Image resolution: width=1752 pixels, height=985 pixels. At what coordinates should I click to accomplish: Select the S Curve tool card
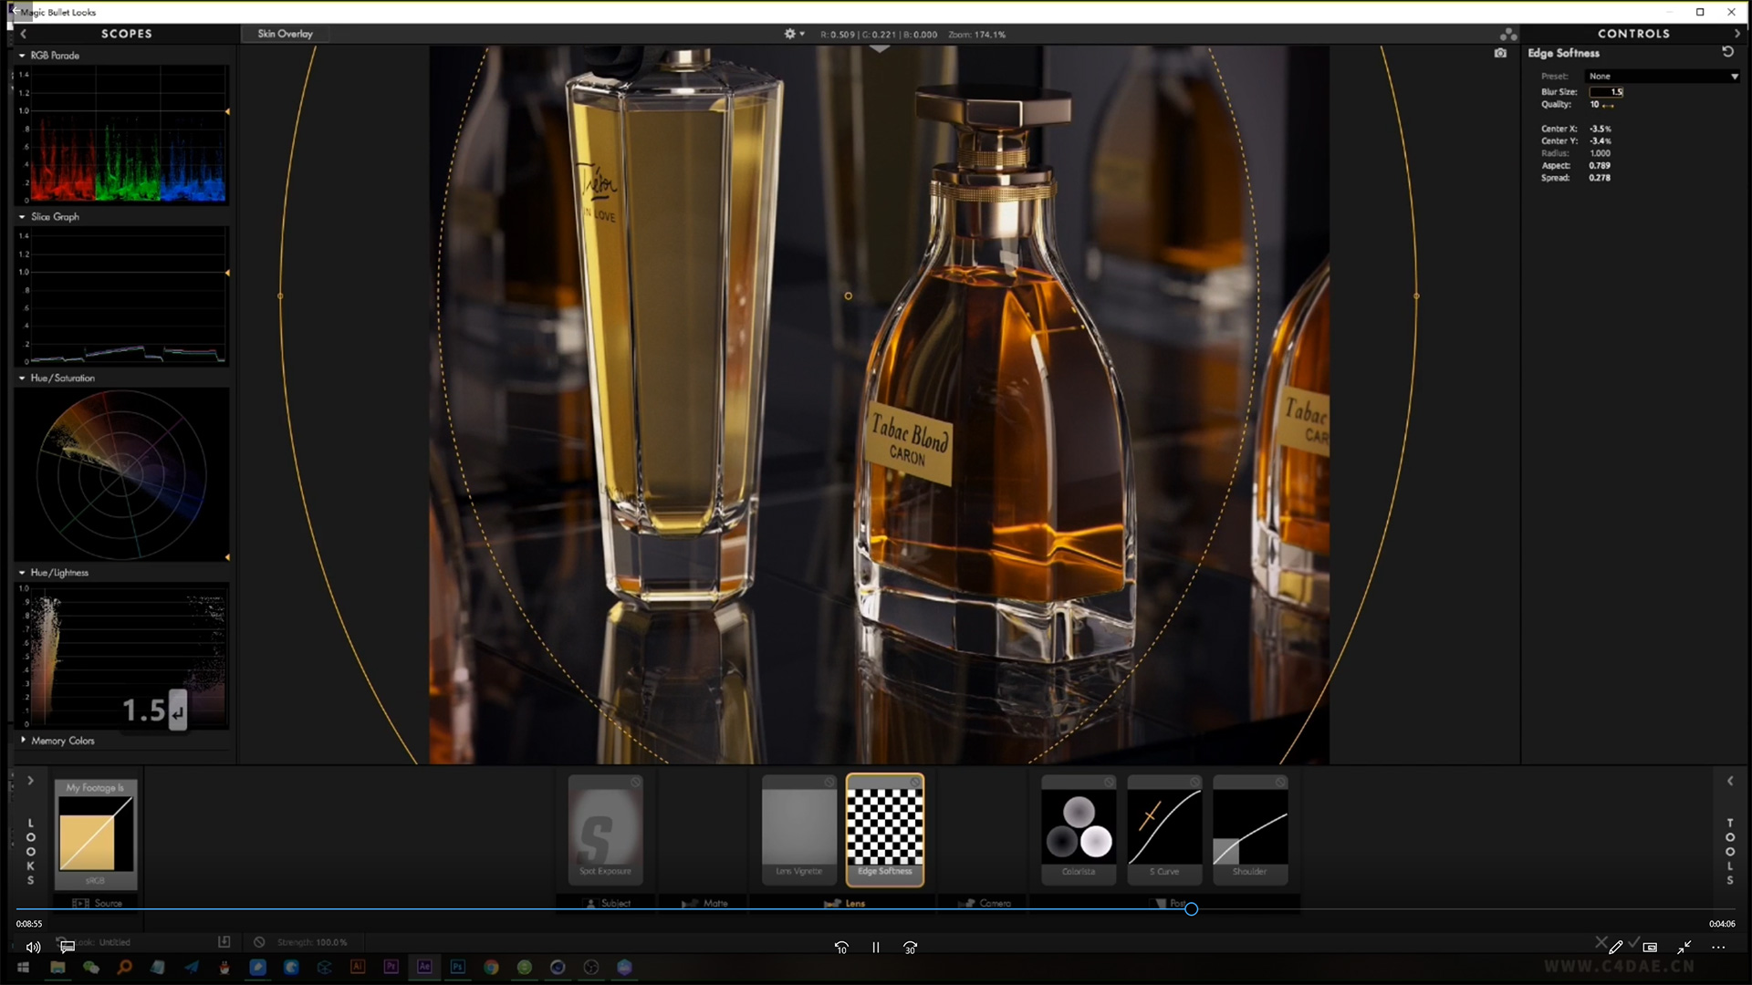click(1164, 829)
